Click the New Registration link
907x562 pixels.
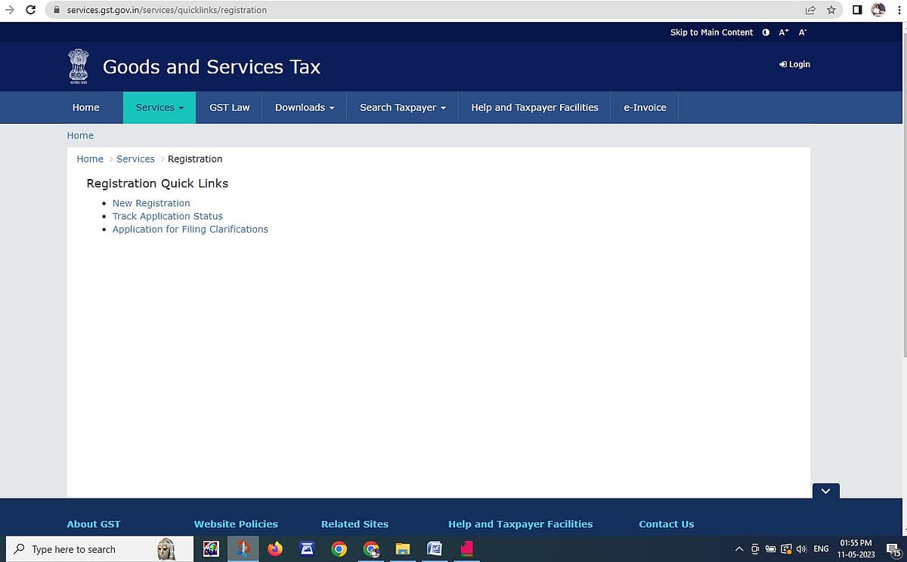pyautogui.click(x=151, y=203)
